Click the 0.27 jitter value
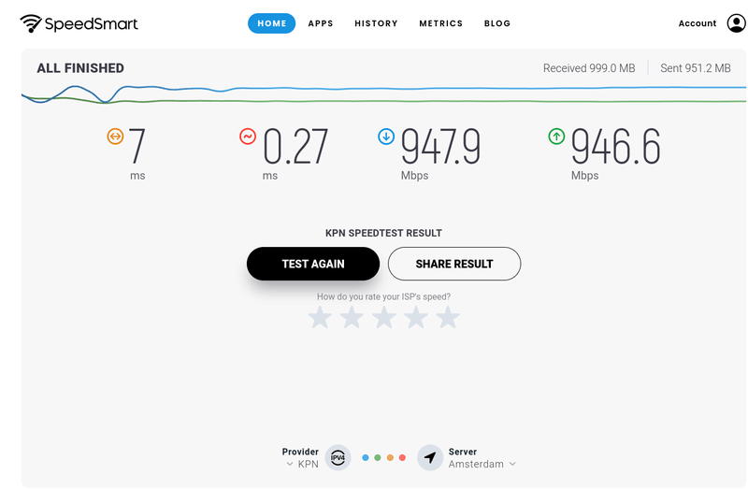The width and height of the screenshot is (748, 489). pyautogui.click(x=295, y=147)
